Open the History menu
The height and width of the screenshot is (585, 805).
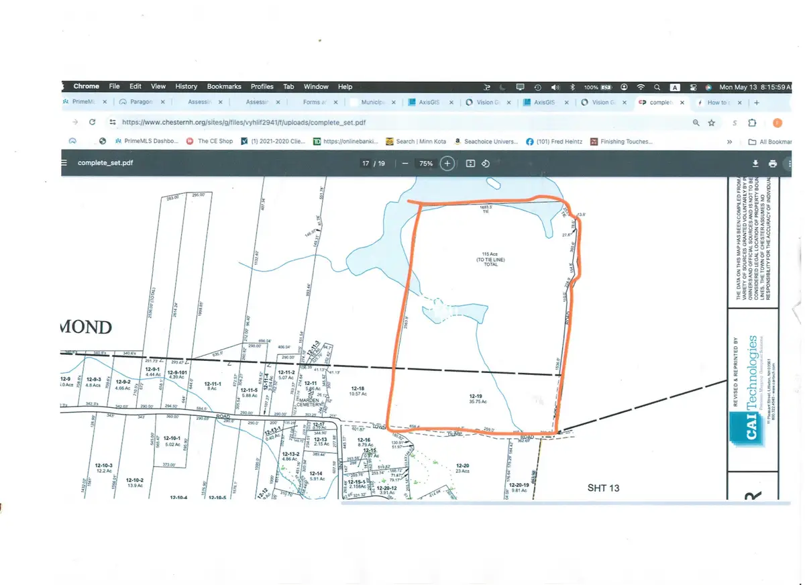point(186,87)
